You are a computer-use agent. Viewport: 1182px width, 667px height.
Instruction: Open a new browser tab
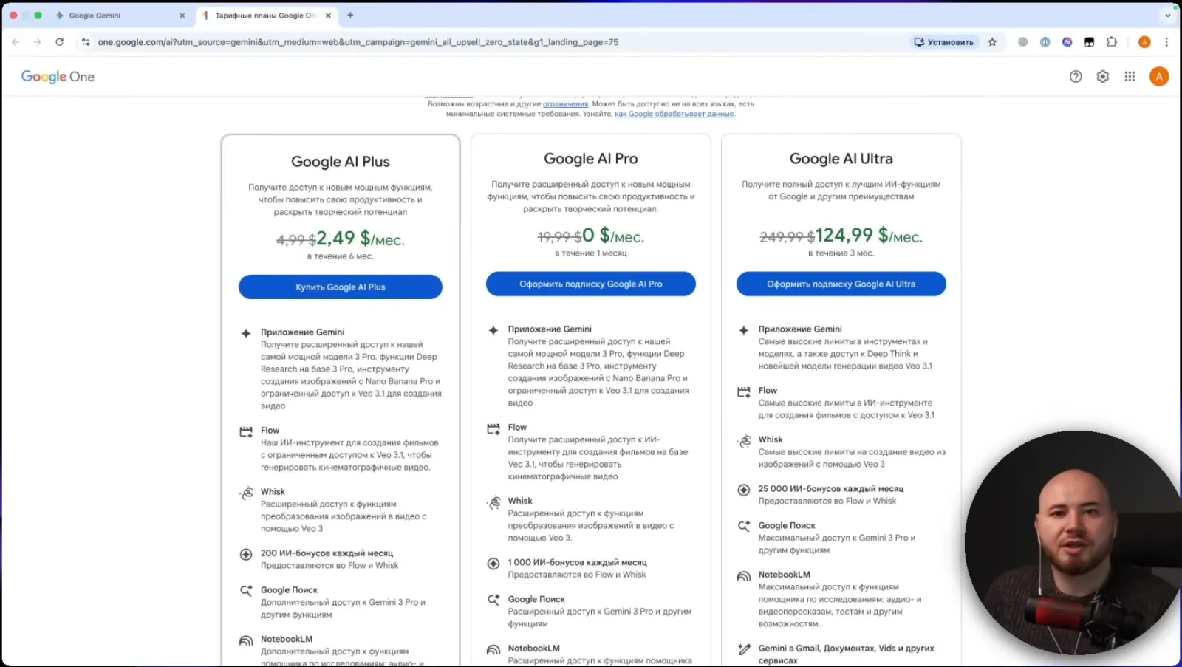pyautogui.click(x=350, y=15)
